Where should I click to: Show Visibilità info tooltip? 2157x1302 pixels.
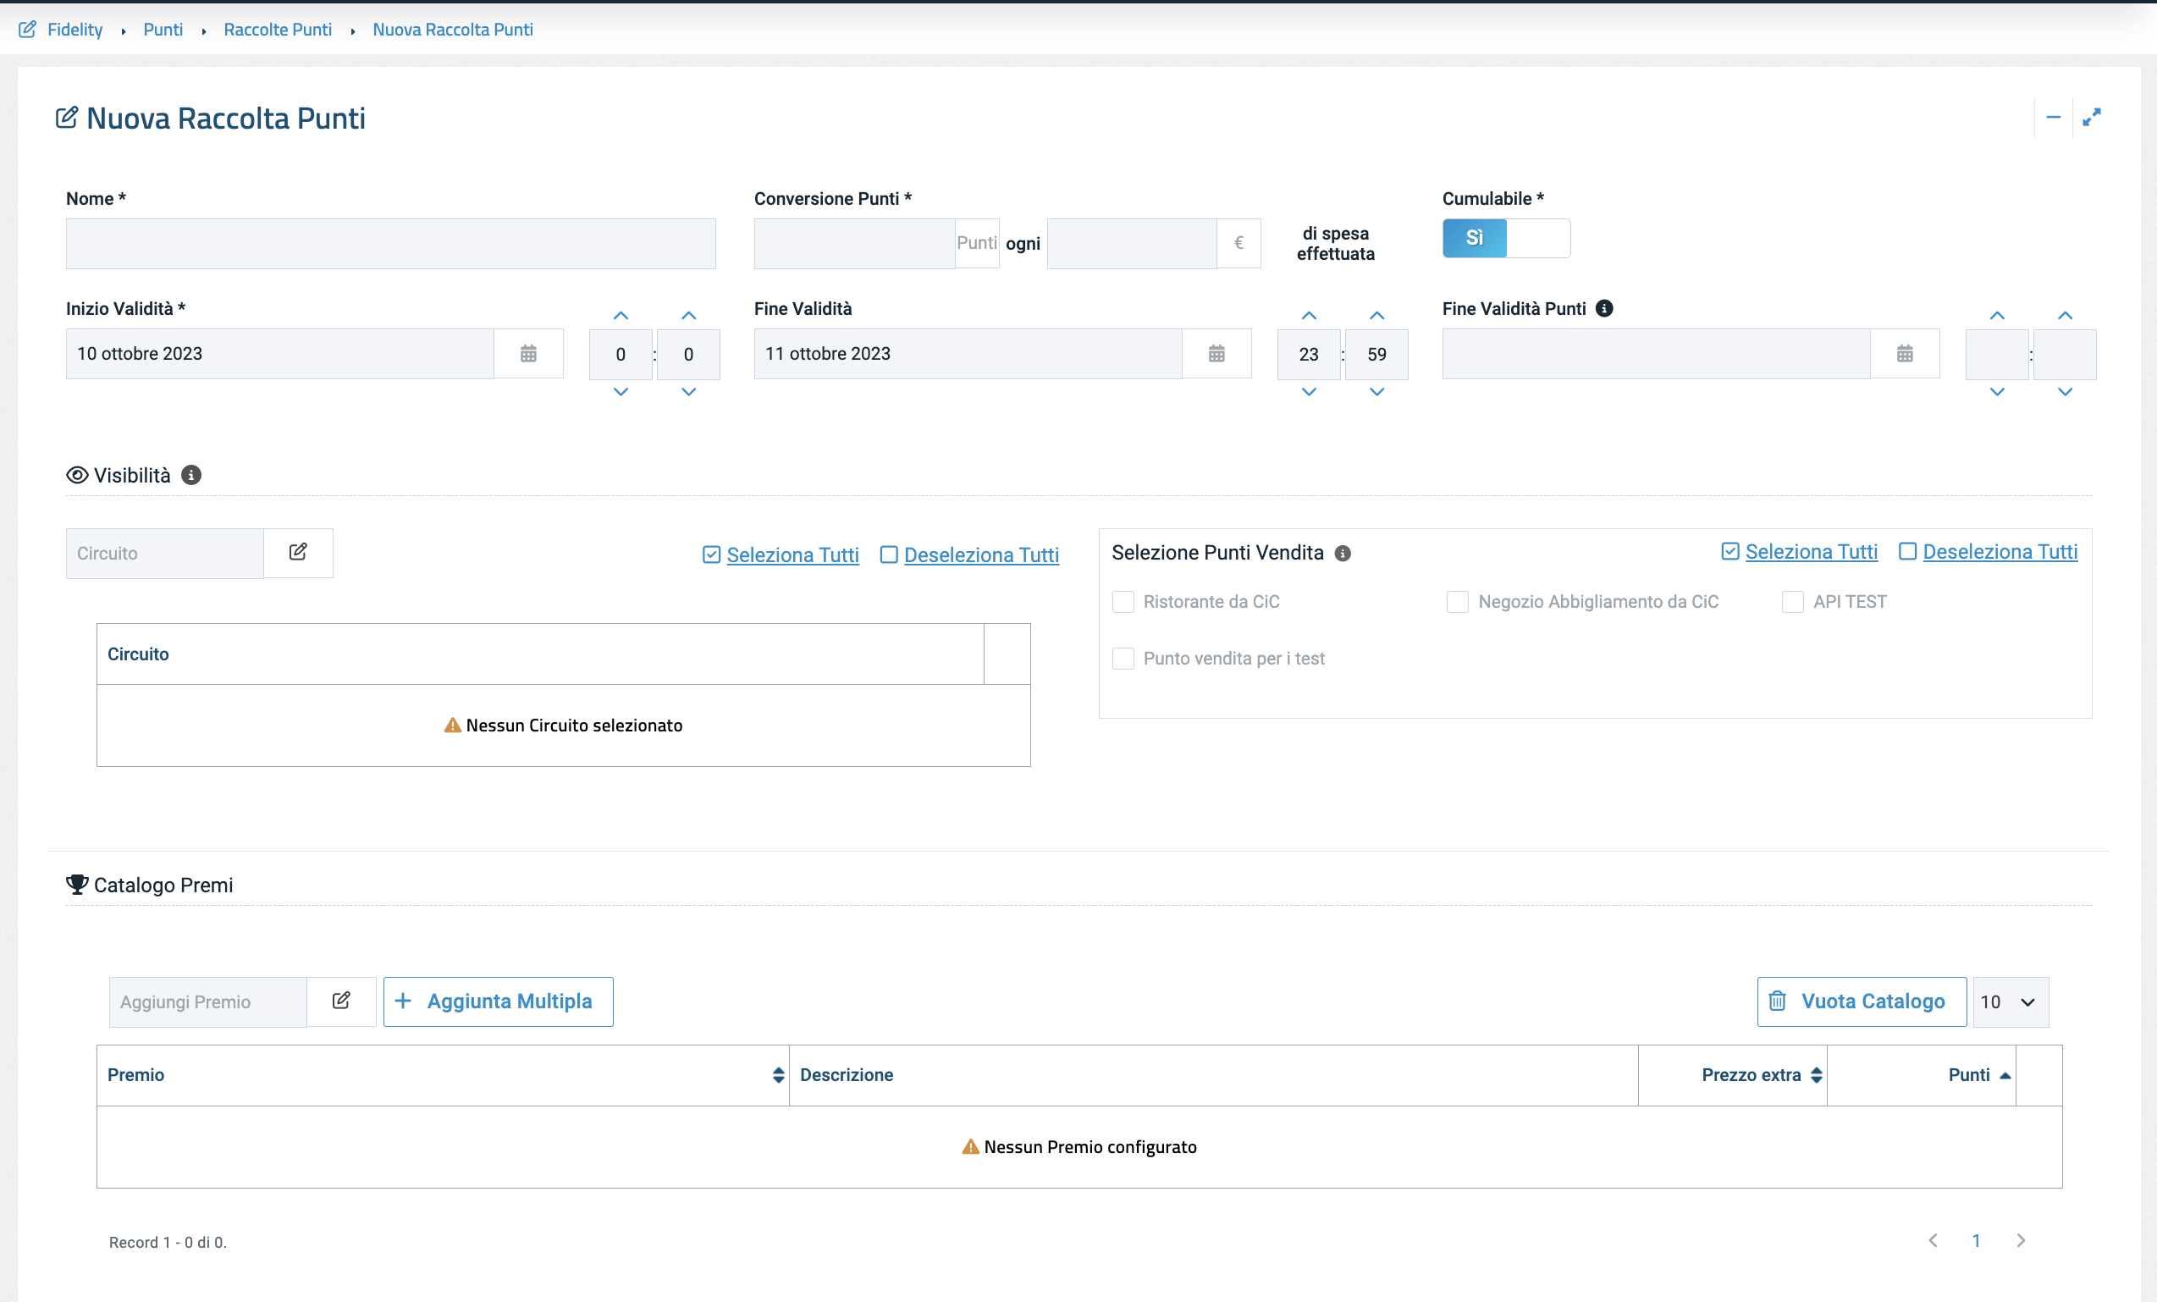tap(190, 475)
